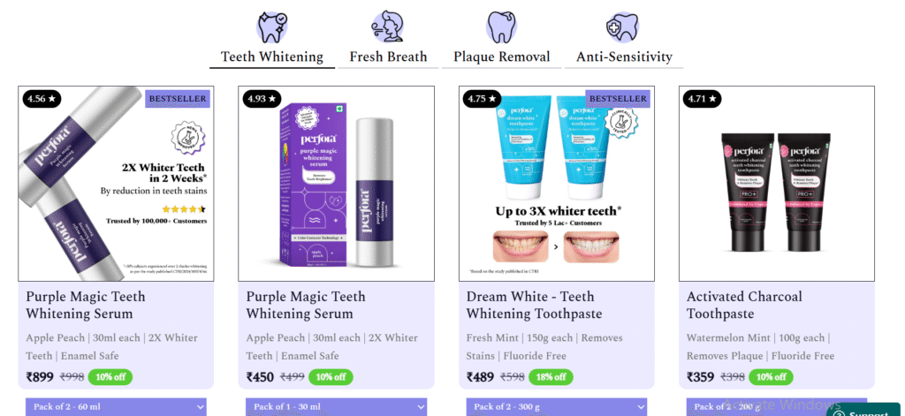Open the Activated Charcoal Toothpaste title link
The width and height of the screenshot is (905, 416).
744,306
